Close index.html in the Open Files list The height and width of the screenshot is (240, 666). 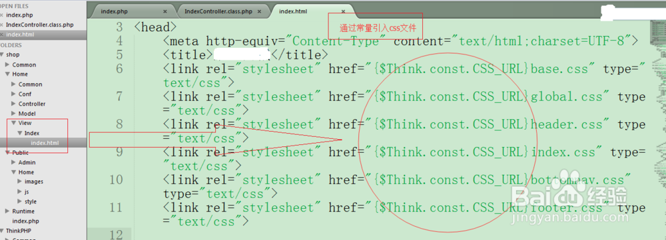(x=2, y=35)
